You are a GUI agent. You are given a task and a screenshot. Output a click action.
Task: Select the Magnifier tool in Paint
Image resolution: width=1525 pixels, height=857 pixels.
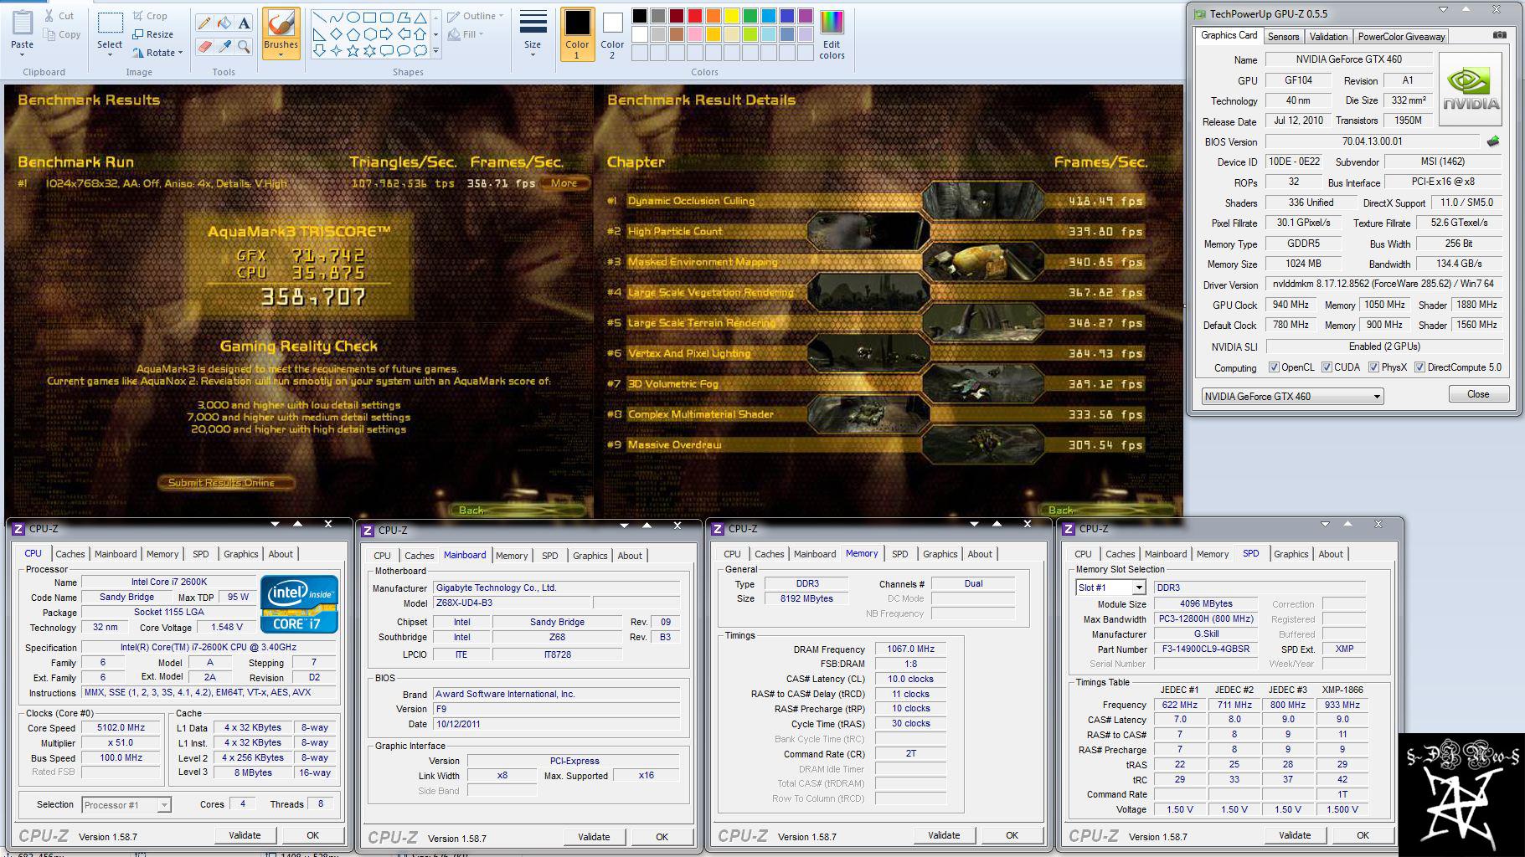pos(244,47)
